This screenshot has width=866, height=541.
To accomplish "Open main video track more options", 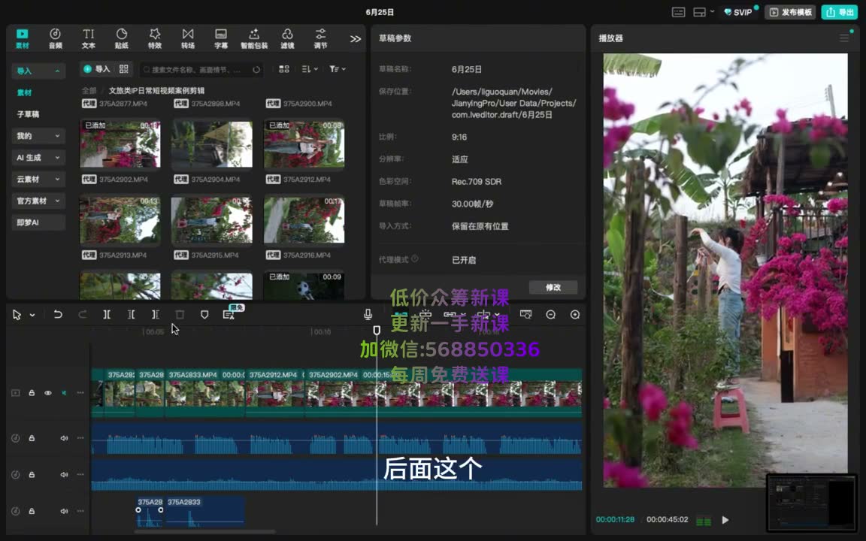I will click(x=80, y=393).
